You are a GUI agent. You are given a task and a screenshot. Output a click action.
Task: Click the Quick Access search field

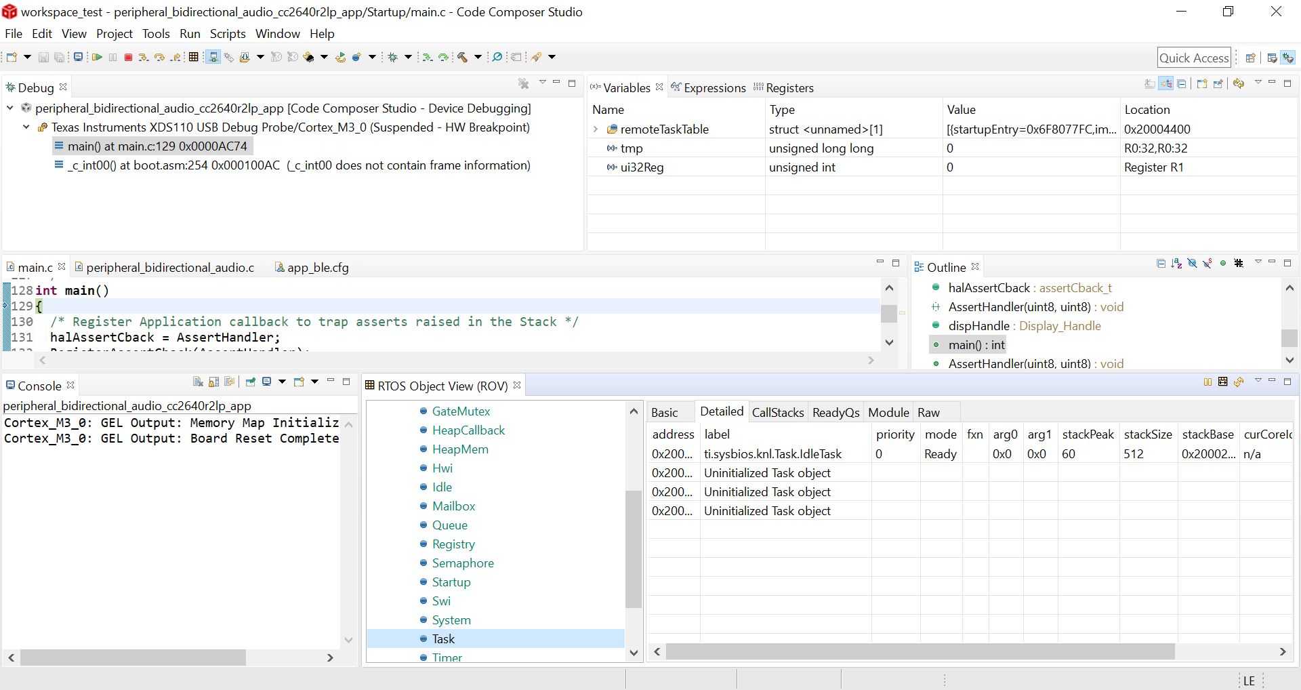pos(1193,58)
